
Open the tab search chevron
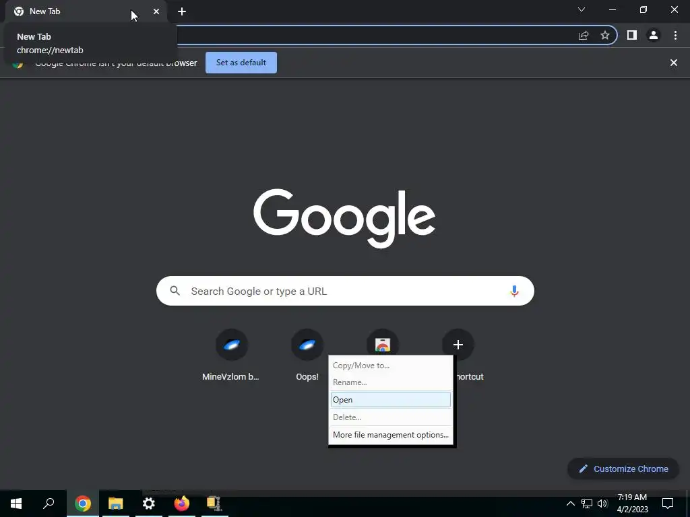[x=582, y=9]
